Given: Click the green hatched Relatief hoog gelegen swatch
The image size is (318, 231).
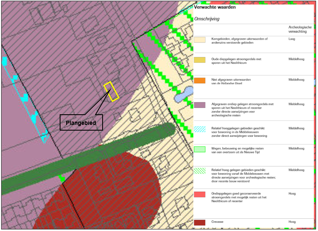Looking at the screenshot, I should (199, 171).
